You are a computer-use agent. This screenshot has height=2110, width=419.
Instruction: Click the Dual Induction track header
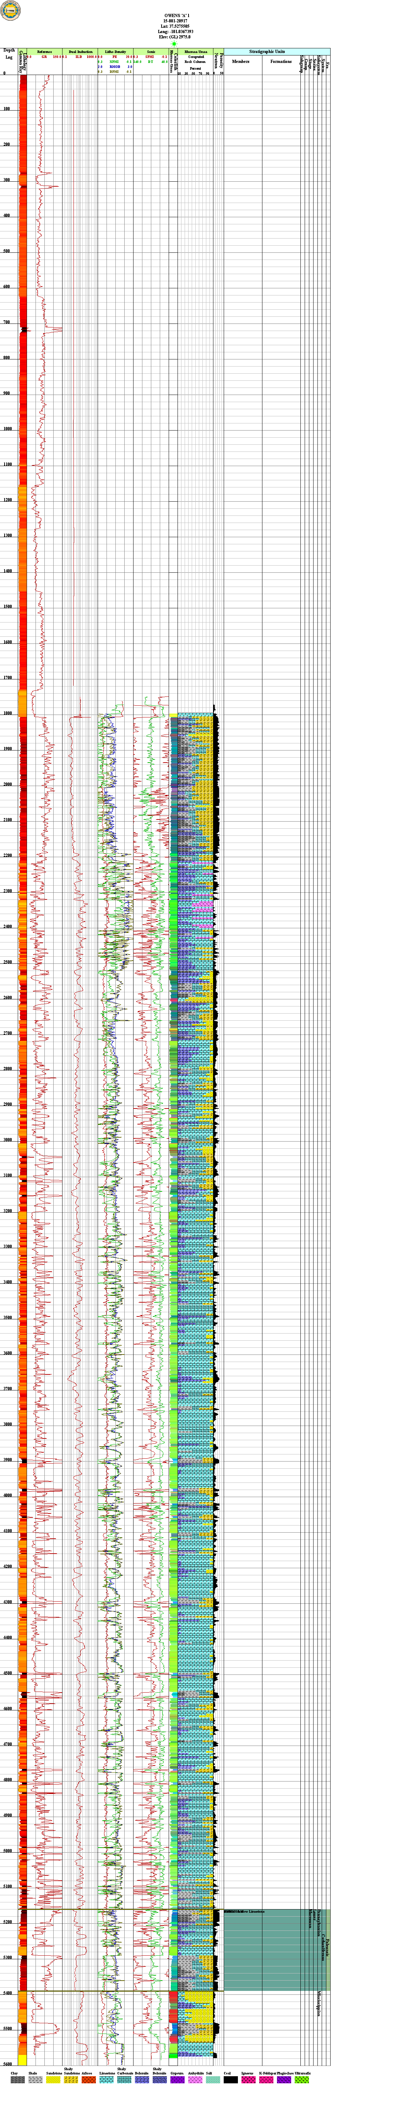(80, 52)
